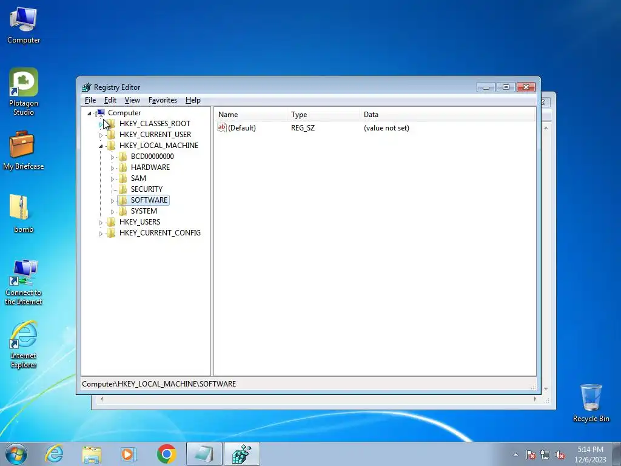Switch to Registry Editor taskbar button
This screenshot has width=621, height=466.
[242, 454]
